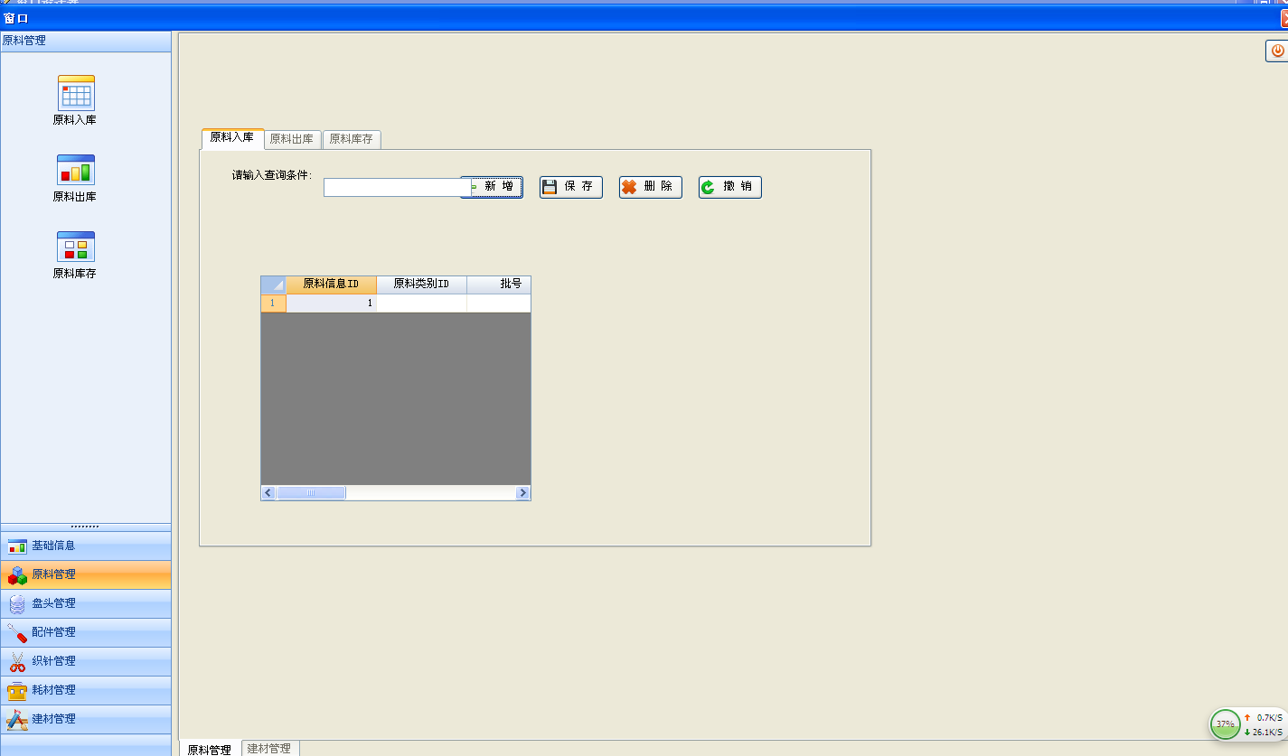Click the 批号 column header

[499, 285]
